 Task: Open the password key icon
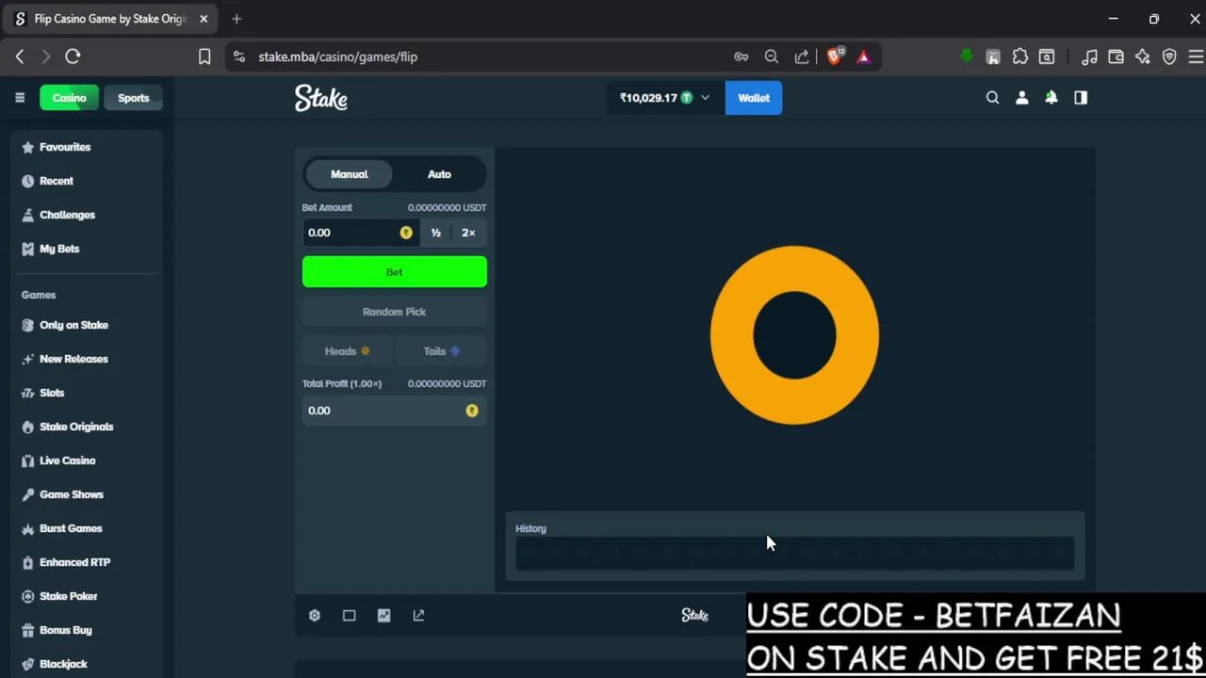[742, 56]
